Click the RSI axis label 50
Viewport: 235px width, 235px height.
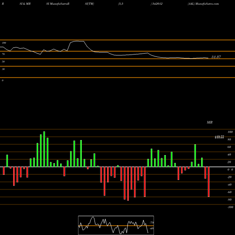(x=3, y=62)
